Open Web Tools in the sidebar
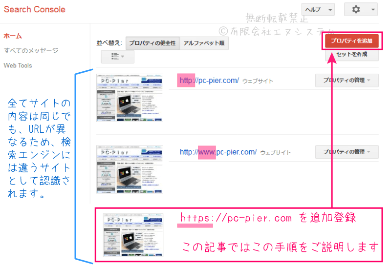 tap(18, 65)
